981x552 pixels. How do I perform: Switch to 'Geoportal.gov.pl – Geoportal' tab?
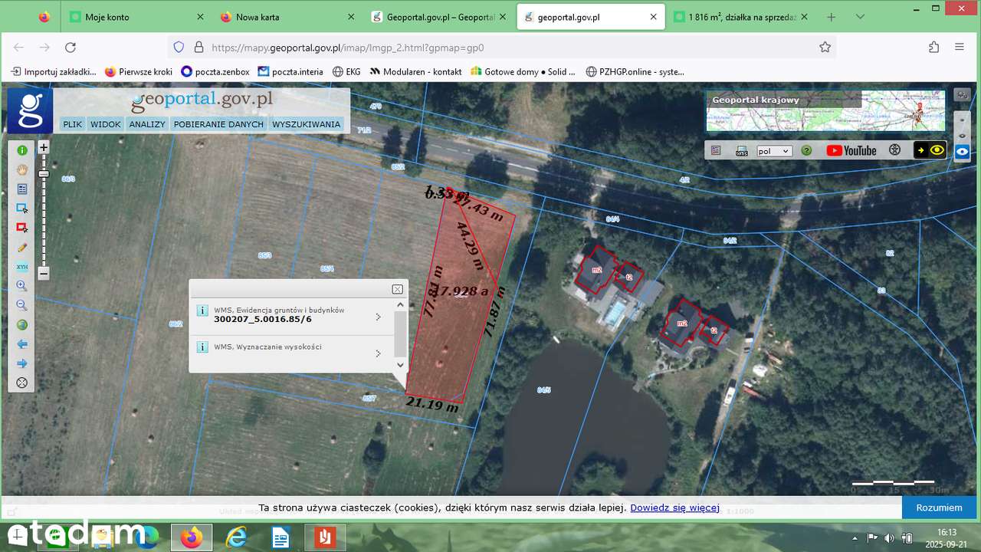coord(438,17)
